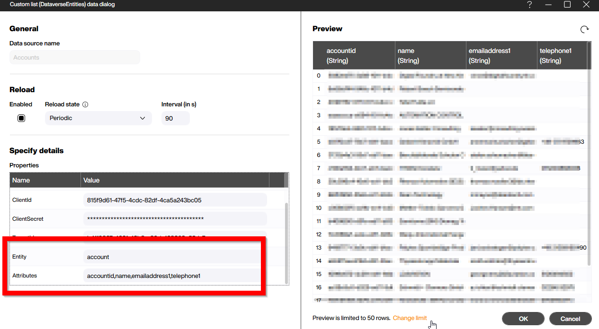The width and height of the screenshot is (599, 329).
Task: Click the Change limit link
Action: [410, 318]
